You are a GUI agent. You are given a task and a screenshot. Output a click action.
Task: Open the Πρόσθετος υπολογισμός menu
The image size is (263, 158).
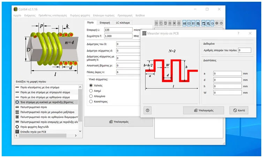click(x=53, y=15)
